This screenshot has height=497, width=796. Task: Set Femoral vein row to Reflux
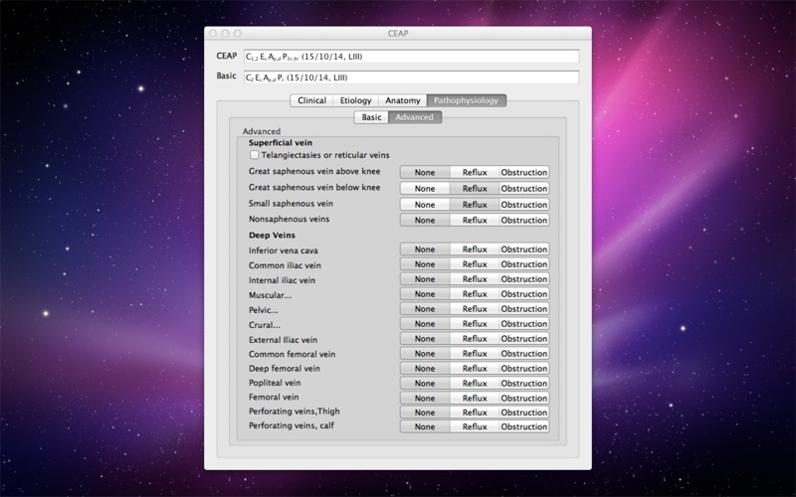475,399
